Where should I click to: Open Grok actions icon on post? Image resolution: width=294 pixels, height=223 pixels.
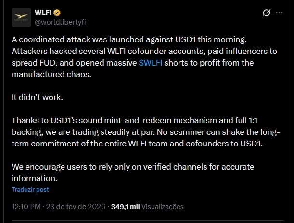[266, 13]
